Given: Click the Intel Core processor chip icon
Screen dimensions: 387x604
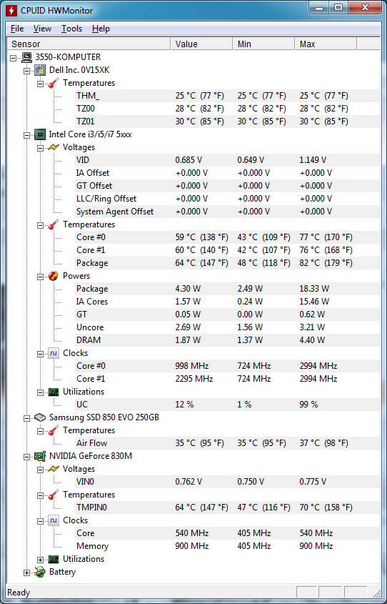Looking at the screenshot, I should point(40,134).
